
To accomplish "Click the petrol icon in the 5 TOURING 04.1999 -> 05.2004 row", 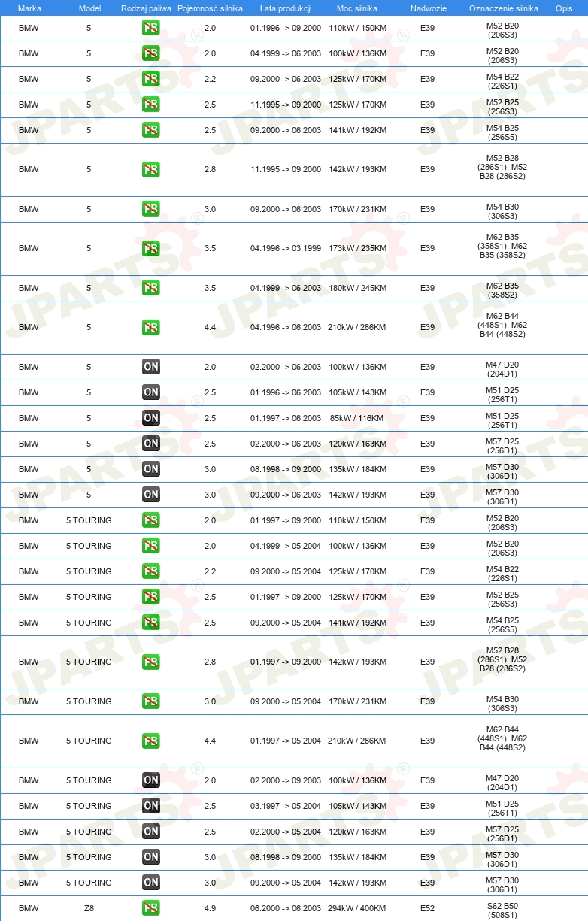I will click(x=151, y=546).
